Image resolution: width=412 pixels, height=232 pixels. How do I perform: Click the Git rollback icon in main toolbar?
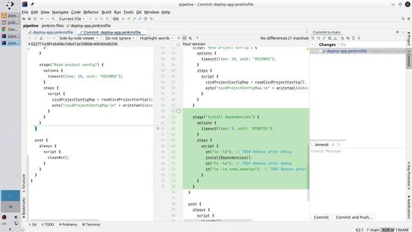pos(151,19)
